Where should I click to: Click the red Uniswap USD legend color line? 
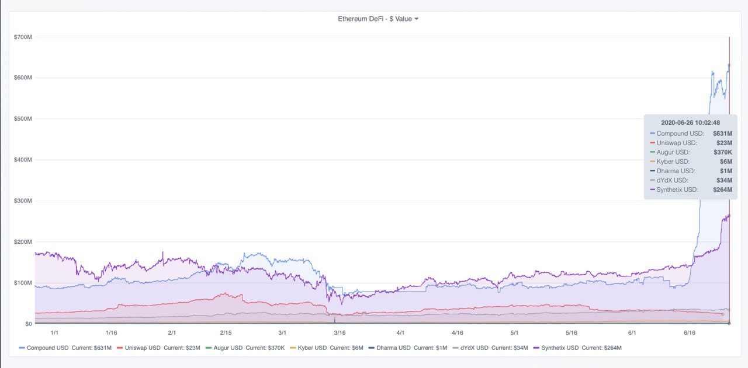120,348
